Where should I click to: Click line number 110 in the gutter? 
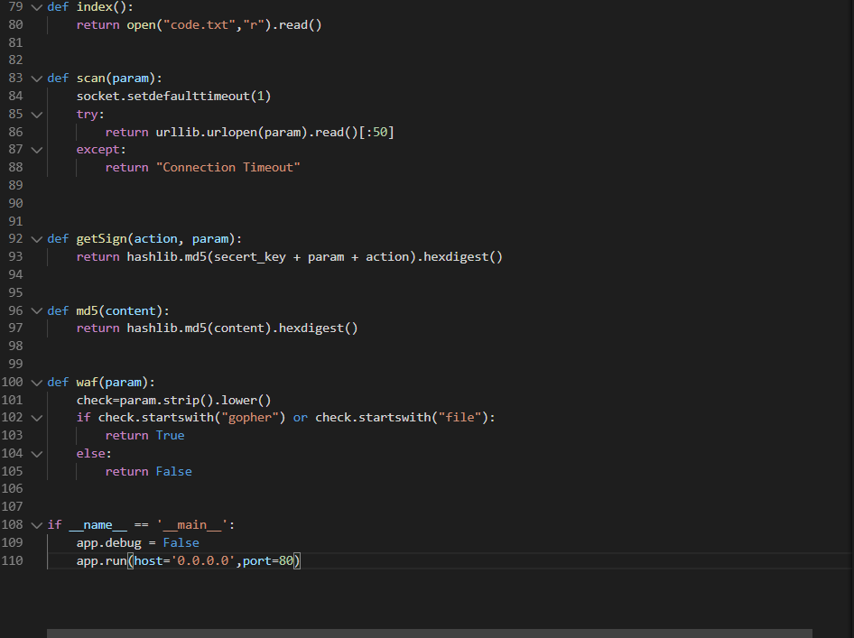(12, 560)
